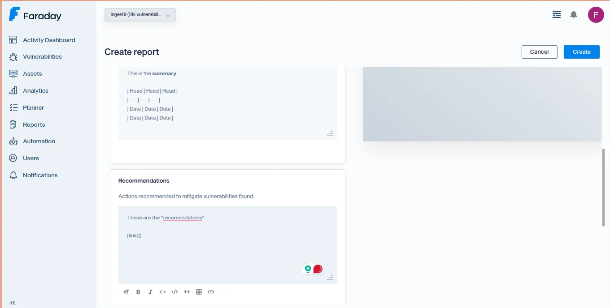Insert a code block using the editor toolbar

pos(174,291)
